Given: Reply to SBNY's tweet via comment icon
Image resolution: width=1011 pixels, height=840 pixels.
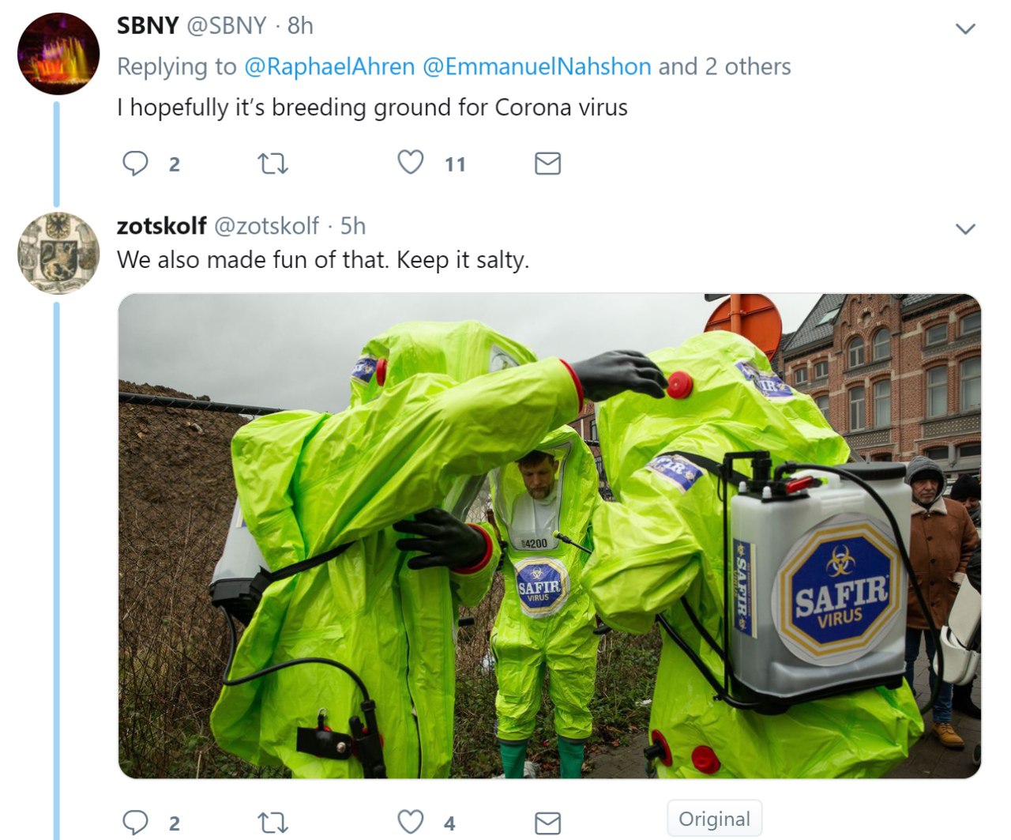Looking at the screenshot, I should point(136,164).
